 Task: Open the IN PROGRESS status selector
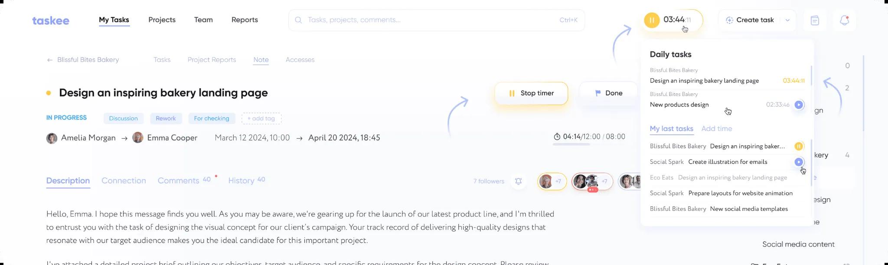pyautogui.click(x=66, y=118)
